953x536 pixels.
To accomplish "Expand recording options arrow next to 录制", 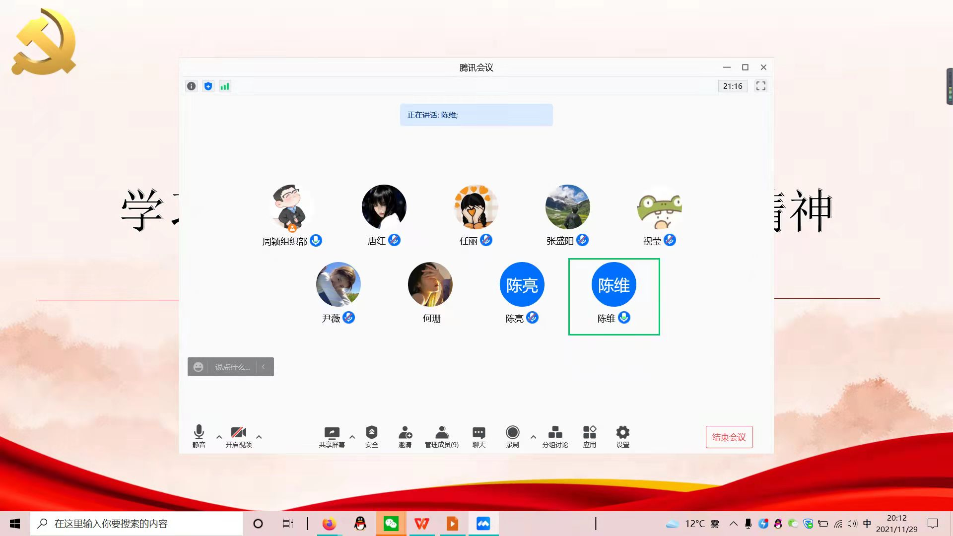I will point(533,437).
